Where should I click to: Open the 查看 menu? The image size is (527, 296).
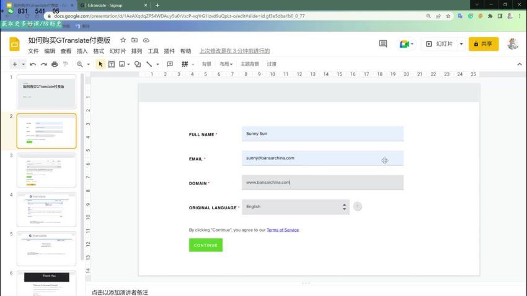pos(66,51)
